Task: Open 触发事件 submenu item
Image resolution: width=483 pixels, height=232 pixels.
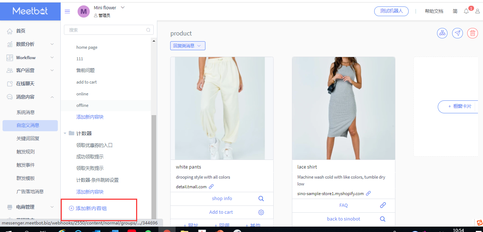Action: 25,165
